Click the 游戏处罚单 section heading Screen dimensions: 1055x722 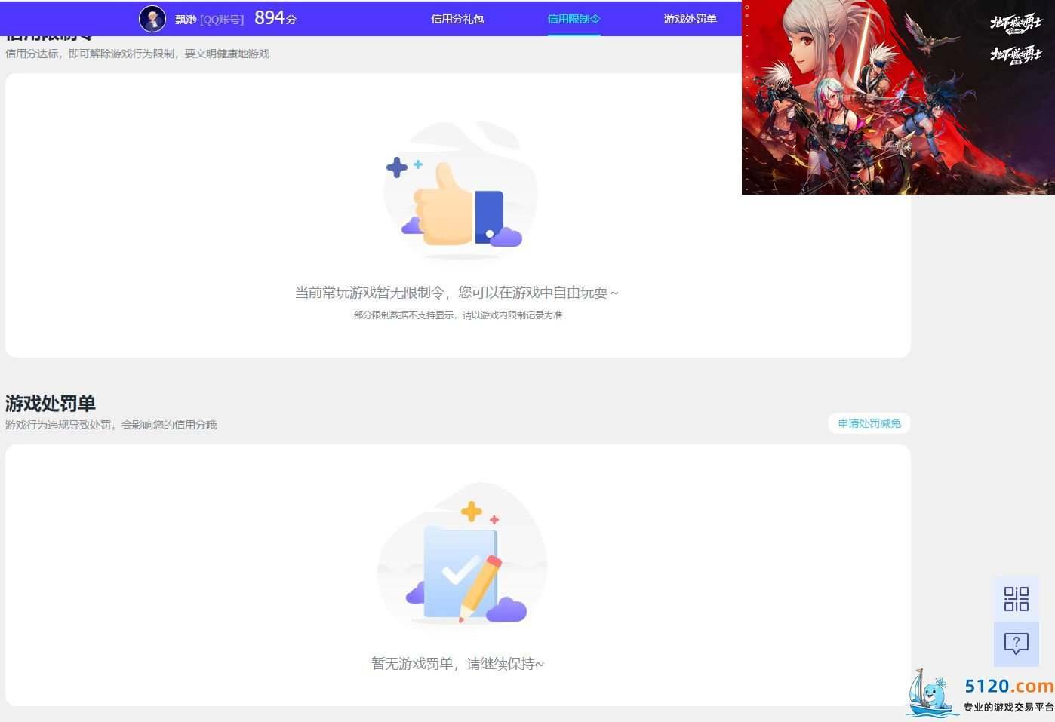(x=51, y=404)
